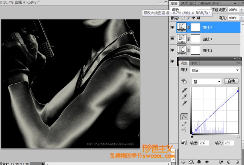Lock transparent pixels icon
Viewport: 244px width, 165px height.
[183, 18]
